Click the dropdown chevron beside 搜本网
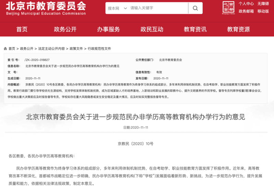The width and height of the screenshot is (274, 191). [x=125, y=8]
